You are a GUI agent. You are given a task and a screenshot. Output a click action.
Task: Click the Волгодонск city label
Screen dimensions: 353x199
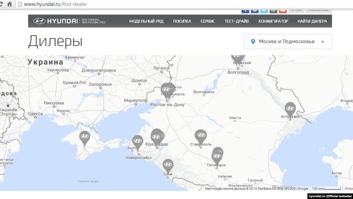point(204,92)
